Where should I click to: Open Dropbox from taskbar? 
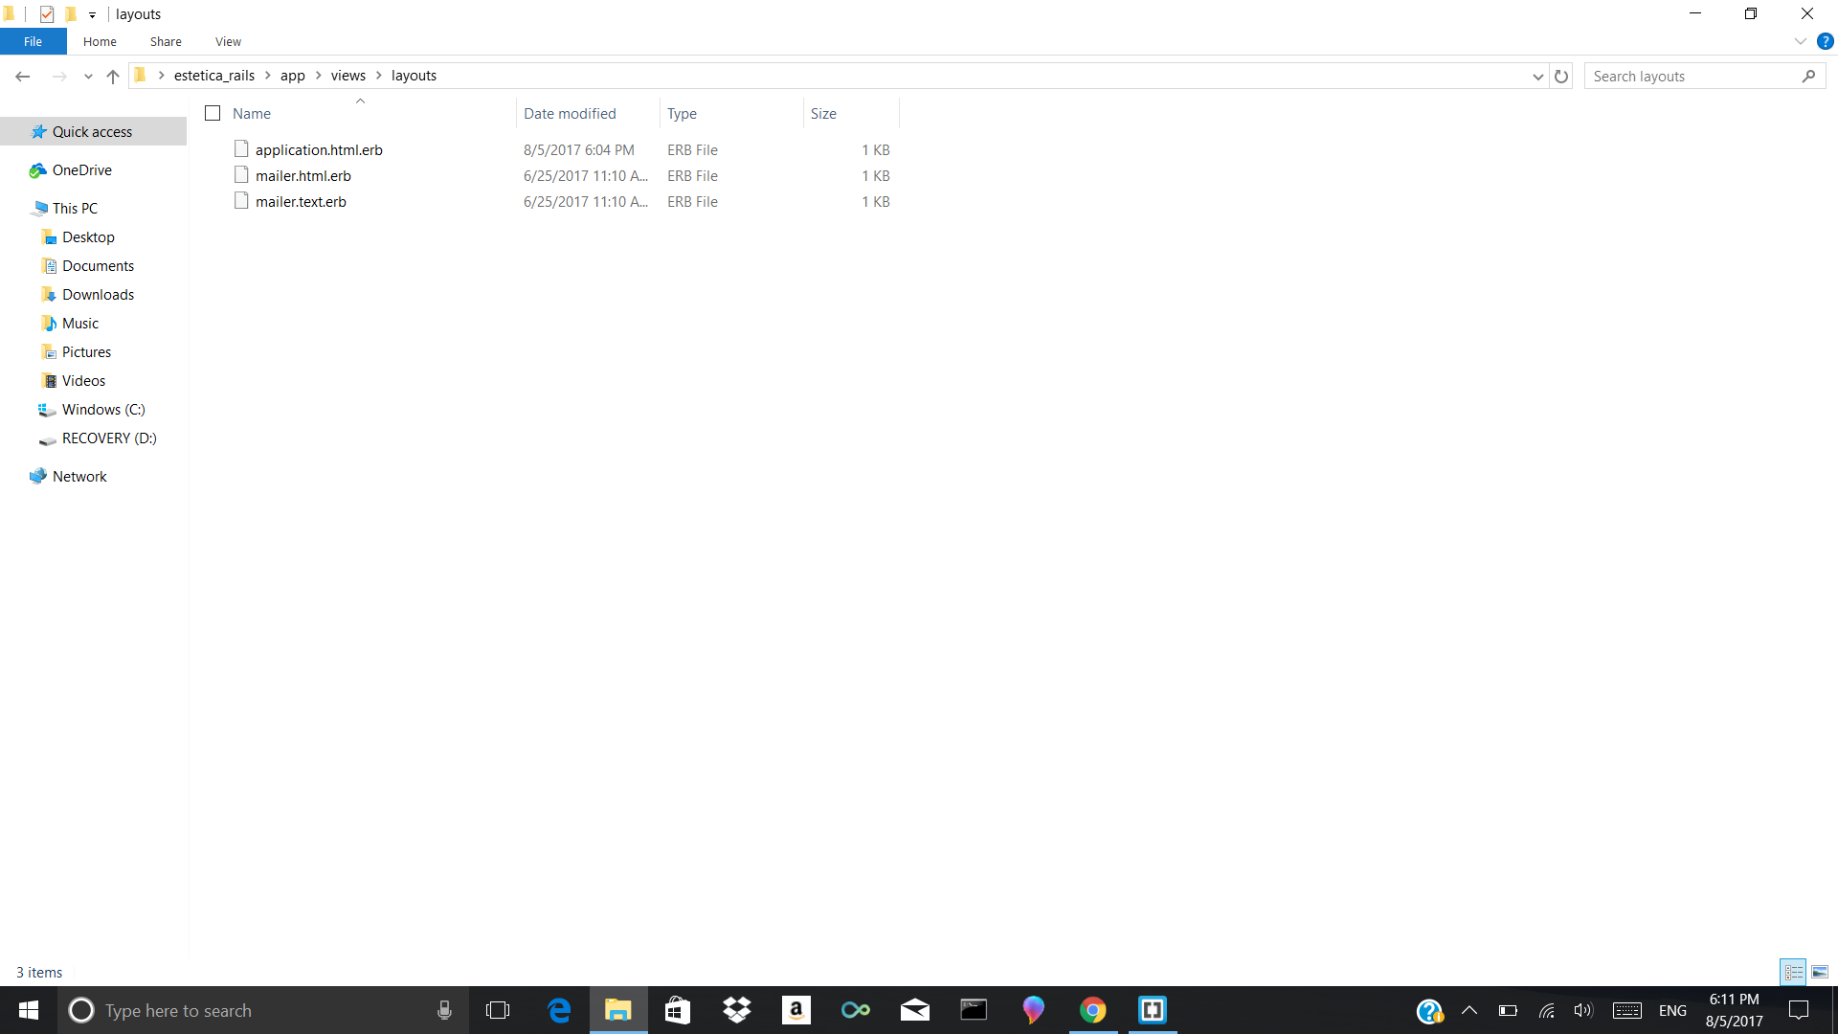pos(737,1010)
